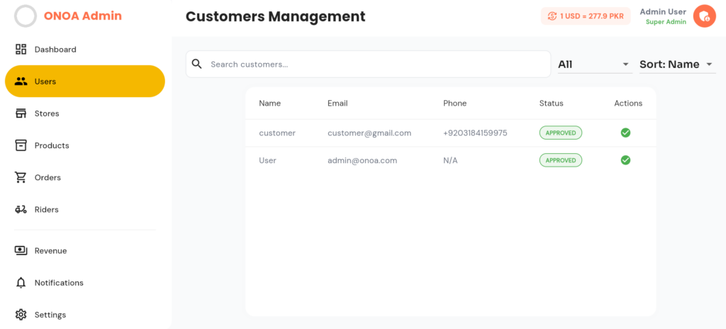The width and height of the screenshot is (726, 329).
Task: Click the Revenue money icon
Action: [21, 251]
